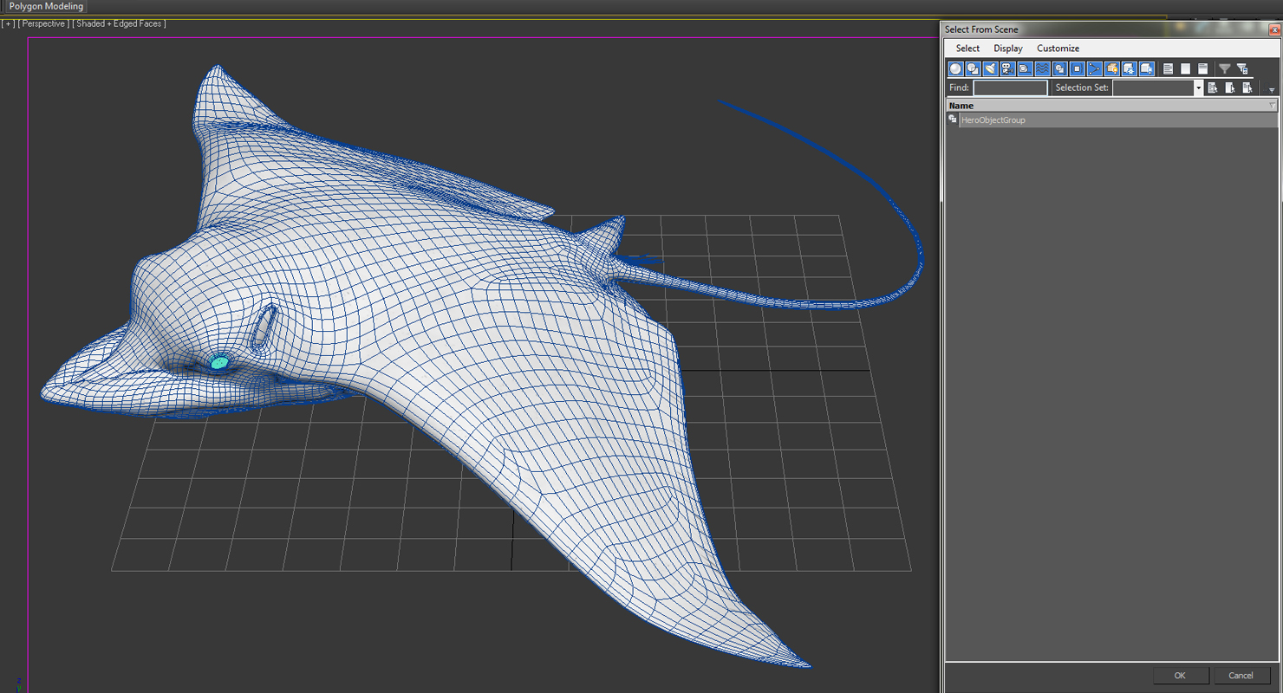The height and width of the screenshot is (693, 1283).
Task: Close the Select From Scene dialog
Action: tap(1274, 29)
